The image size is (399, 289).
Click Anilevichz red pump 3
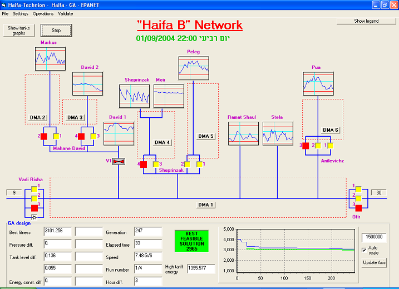306,146
